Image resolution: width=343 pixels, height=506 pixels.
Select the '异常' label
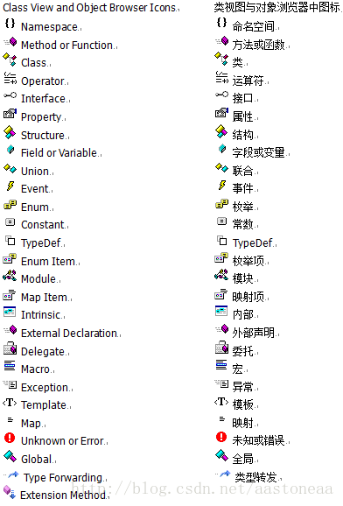(x=242, y=386)
